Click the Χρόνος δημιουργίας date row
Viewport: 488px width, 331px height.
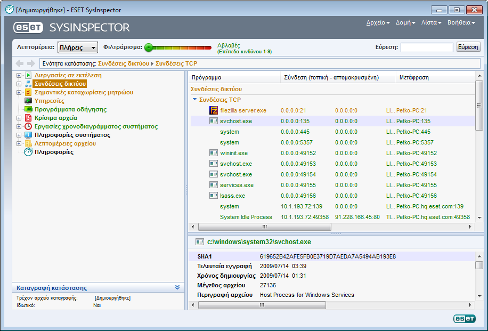click(x=331, y=276)
